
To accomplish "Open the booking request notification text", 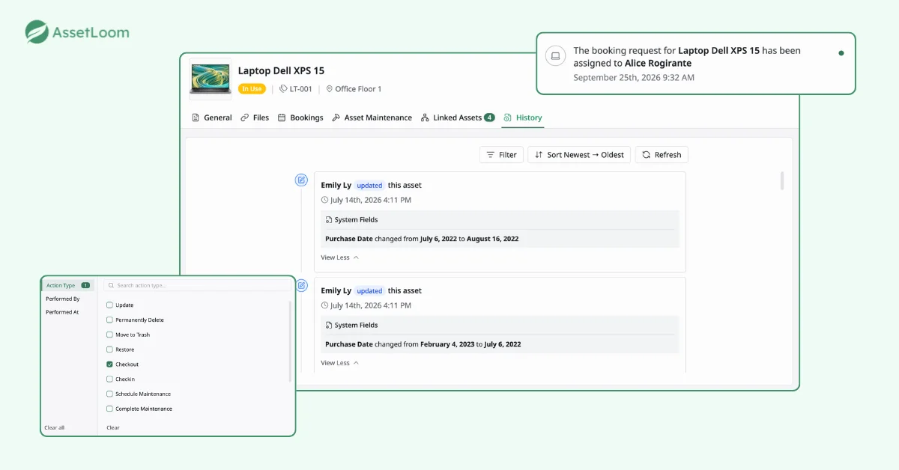I will tap(687, 57).
